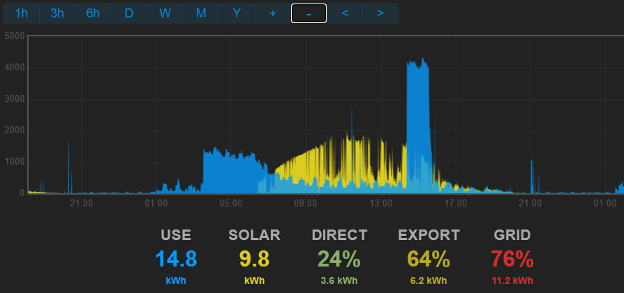
Task: Click the red GRID 76% value
Action: [x=512, y=260]
